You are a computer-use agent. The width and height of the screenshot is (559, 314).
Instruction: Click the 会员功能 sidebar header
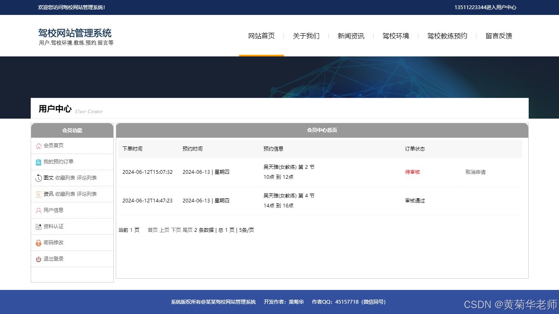pos(72,131)
